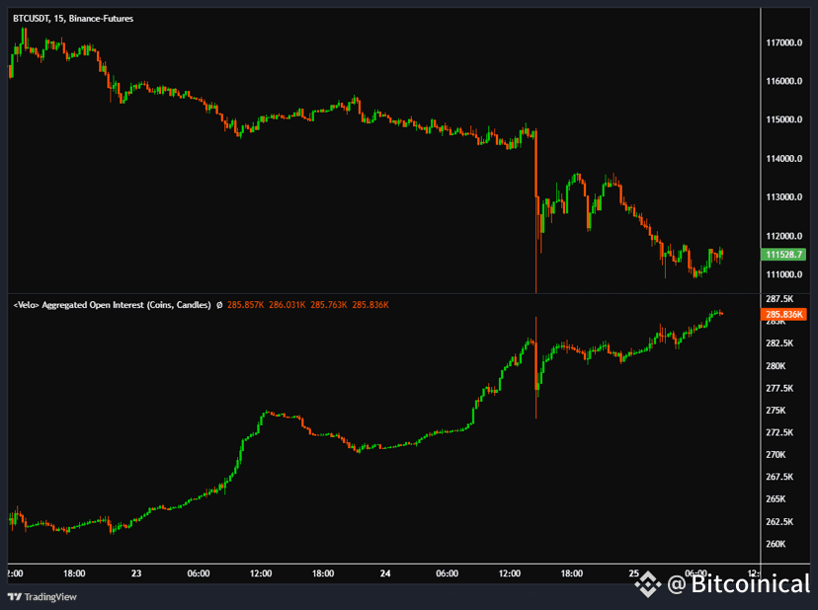818x610 pixels.
Task: Click the 272.5K open interest axis label
Action: point(779,432)
